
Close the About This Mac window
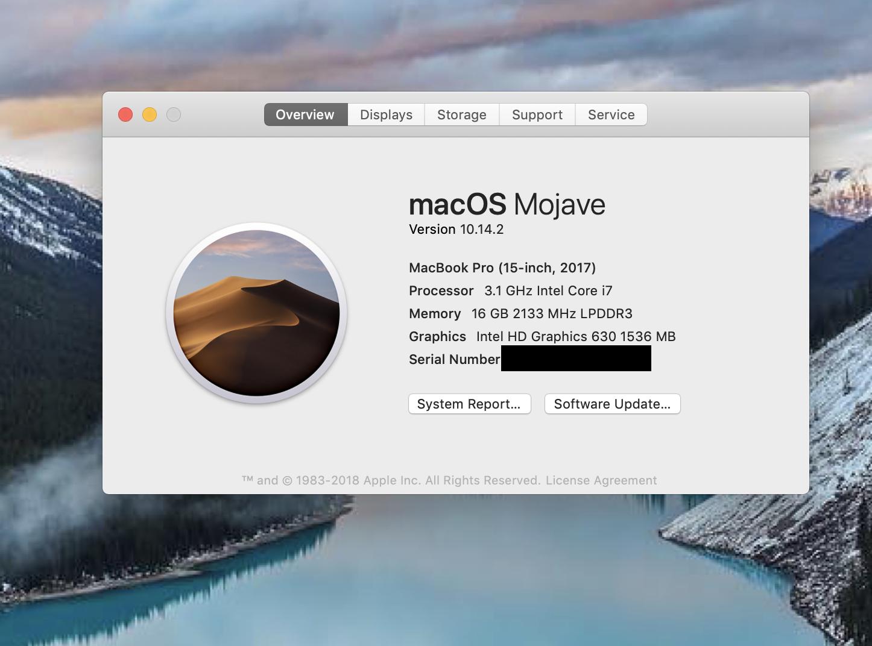click(125, 114)
